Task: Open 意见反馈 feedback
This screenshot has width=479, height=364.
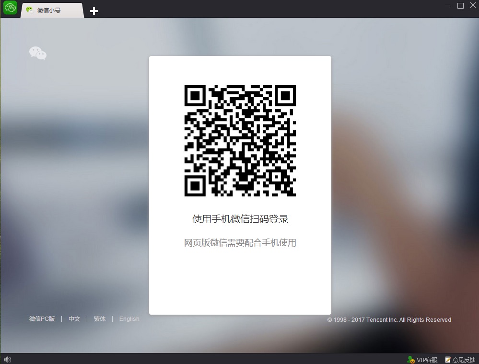Action: (x=460, y=360)
